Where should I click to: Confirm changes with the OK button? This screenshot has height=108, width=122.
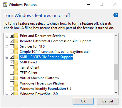coord(83,101)
